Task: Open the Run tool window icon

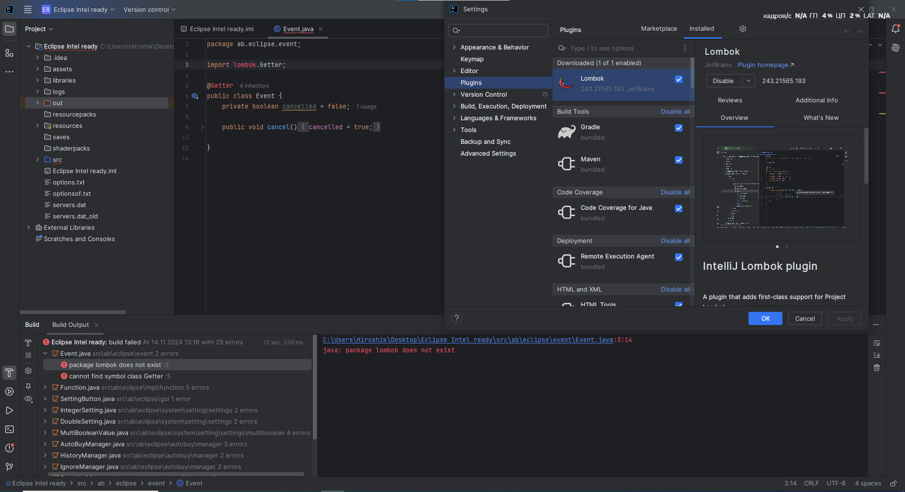Action: tap(9, 410)
